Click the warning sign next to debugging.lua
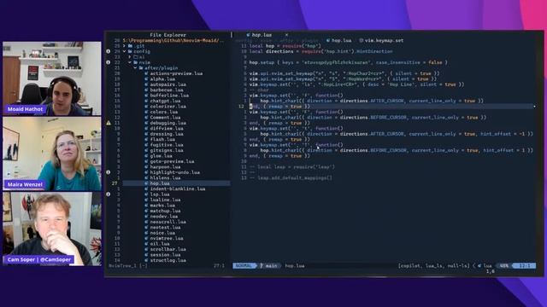Screen dimensions: 547x307 (x=109, y=123)
